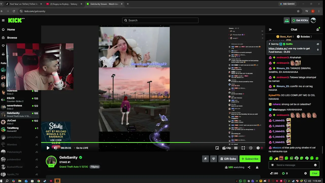Click Ask Gemini in browser title bar
The height and width of the screenshot is (183, 325).
click(287, 4)
